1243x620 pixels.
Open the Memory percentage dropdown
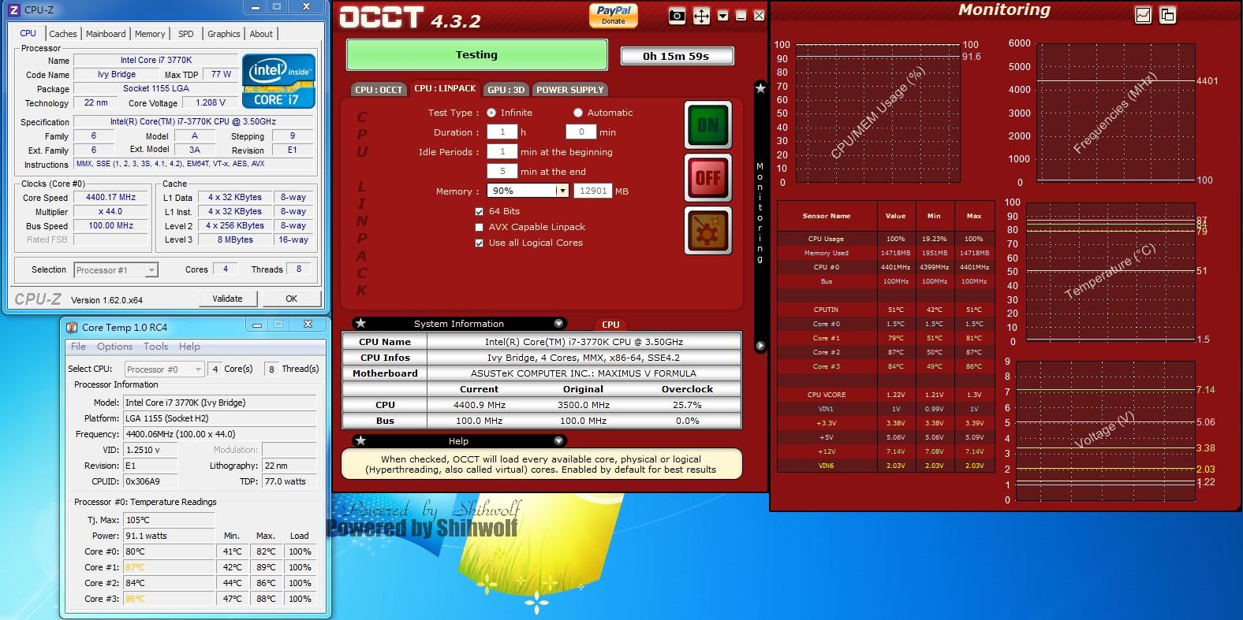[562, 191]
